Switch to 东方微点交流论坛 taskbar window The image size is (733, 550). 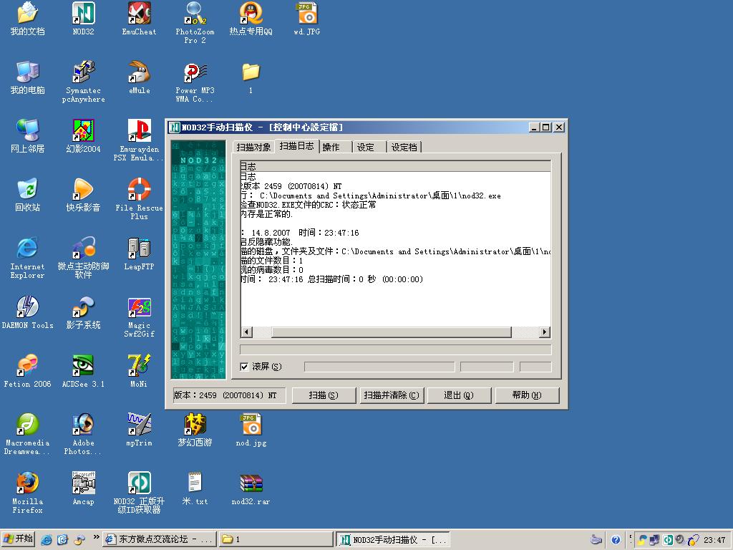[160, 539]
